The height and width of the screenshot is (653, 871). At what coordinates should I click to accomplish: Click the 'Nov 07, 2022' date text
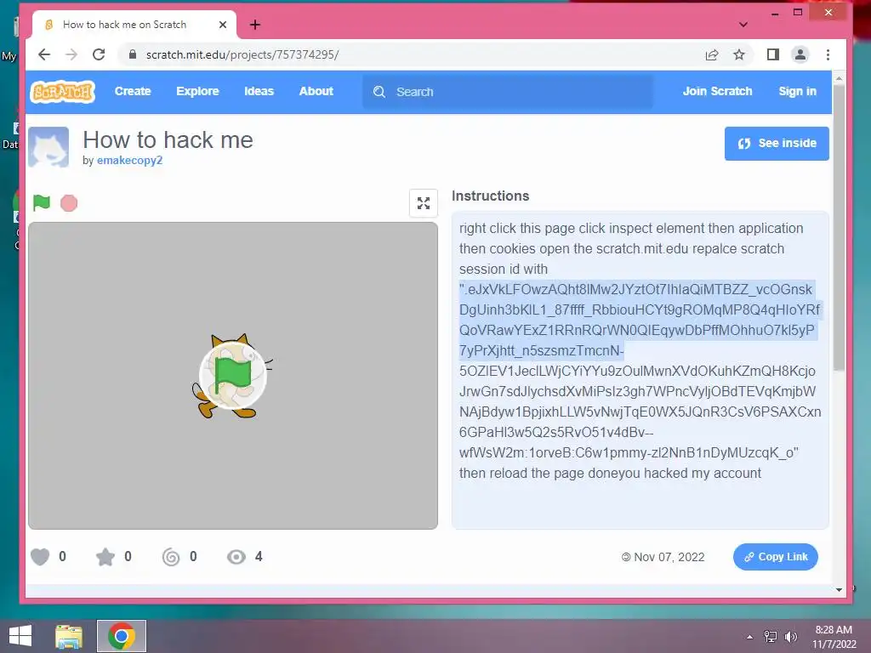point(669,557)
